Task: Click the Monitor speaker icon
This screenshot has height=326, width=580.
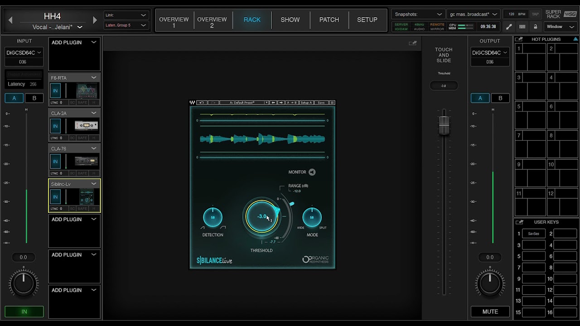Action: click(x=312, y=172)
